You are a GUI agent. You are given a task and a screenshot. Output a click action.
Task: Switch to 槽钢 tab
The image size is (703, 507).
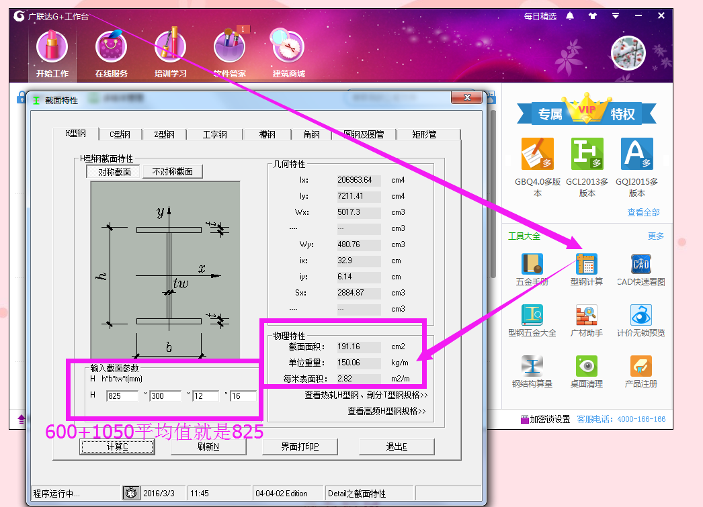[x=267, y=134]
